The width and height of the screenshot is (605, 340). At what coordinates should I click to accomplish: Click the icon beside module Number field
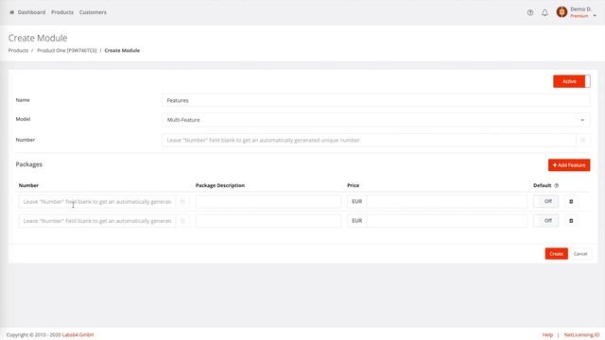(583, 141)
